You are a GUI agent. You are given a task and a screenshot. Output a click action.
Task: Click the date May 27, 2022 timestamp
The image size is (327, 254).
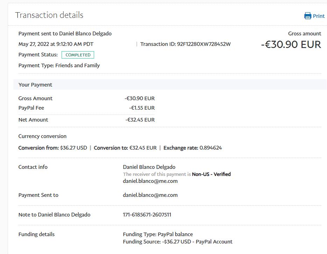pos(56,44)
